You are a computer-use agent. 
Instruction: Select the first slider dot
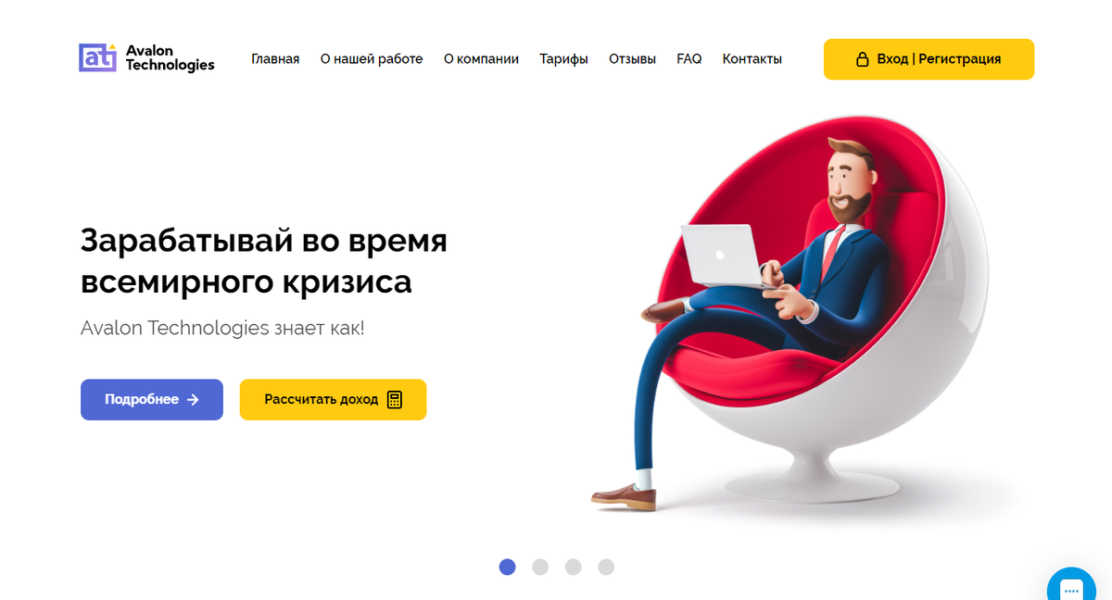[507, 567]
